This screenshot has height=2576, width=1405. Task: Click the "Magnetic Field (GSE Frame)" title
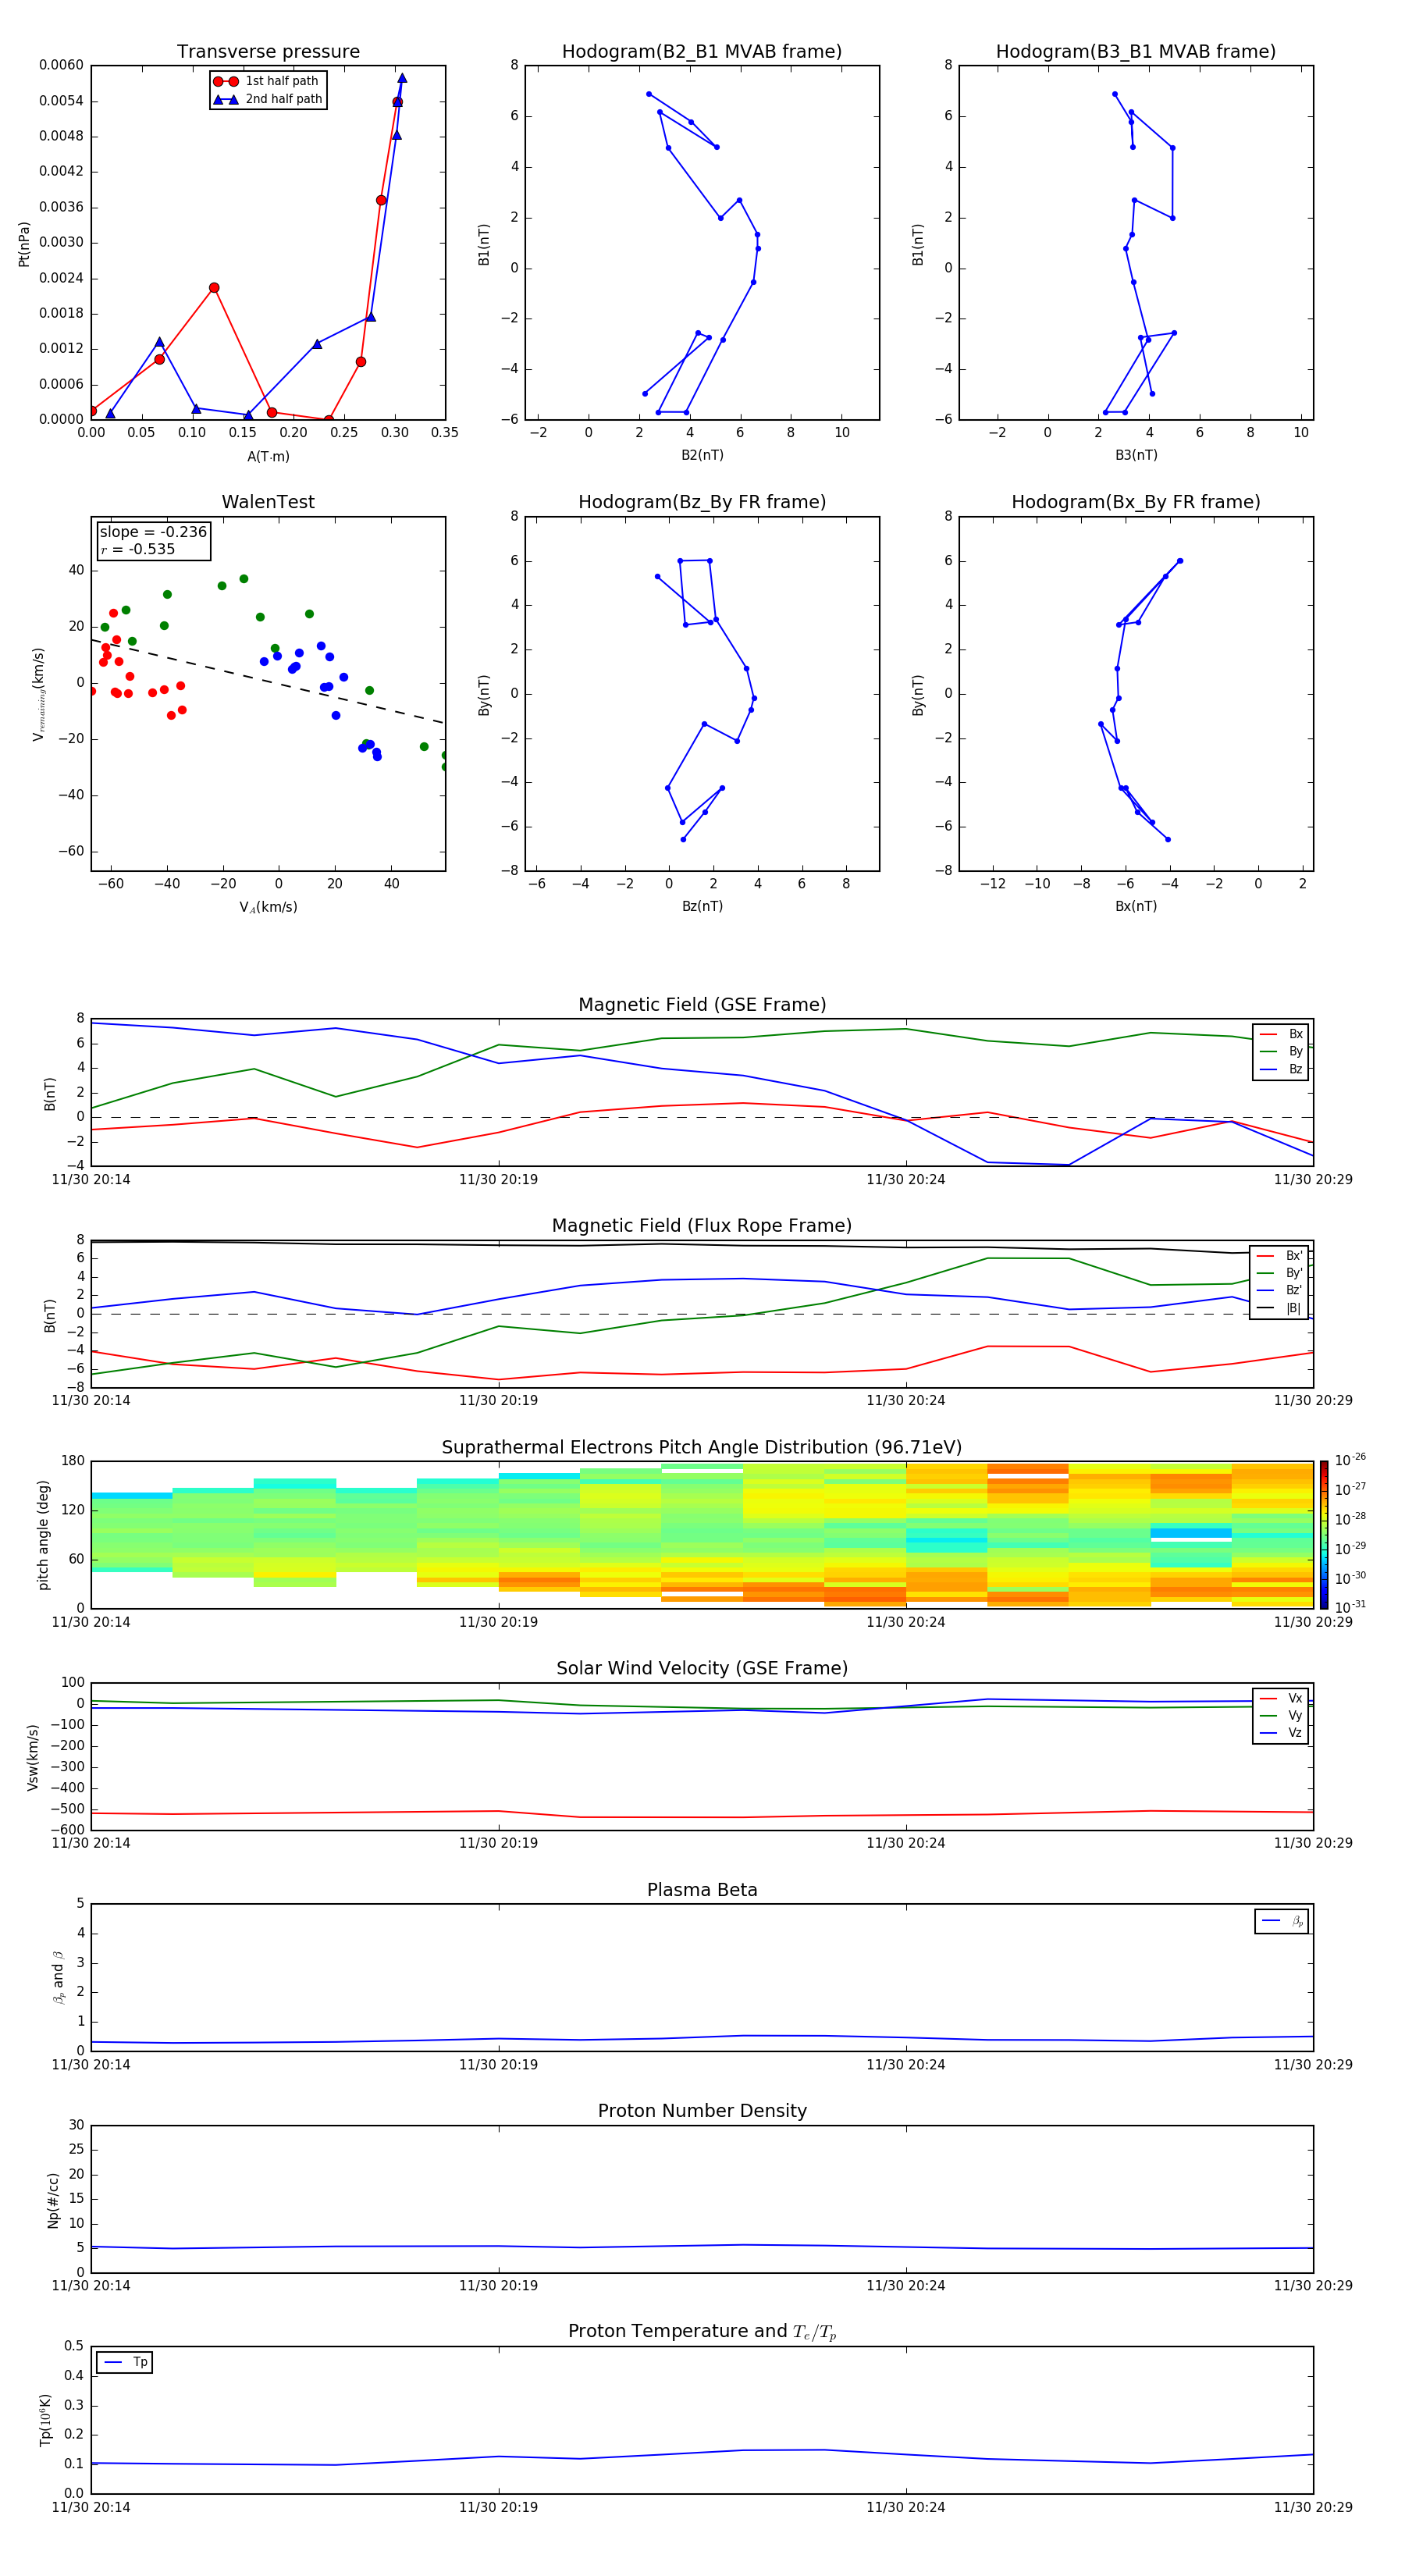point(702,1005)
